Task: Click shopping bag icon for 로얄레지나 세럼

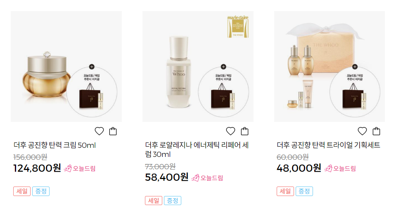Action: [244, 131]
